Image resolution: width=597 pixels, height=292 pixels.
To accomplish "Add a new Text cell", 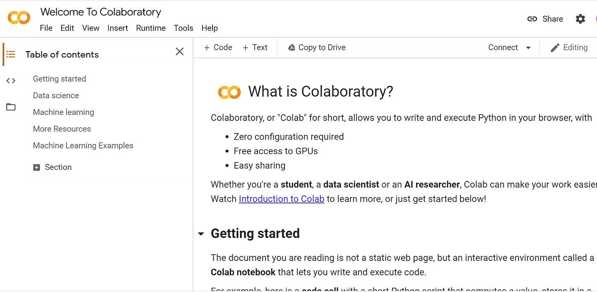I will pyautogui.click(x=255, y=47).
